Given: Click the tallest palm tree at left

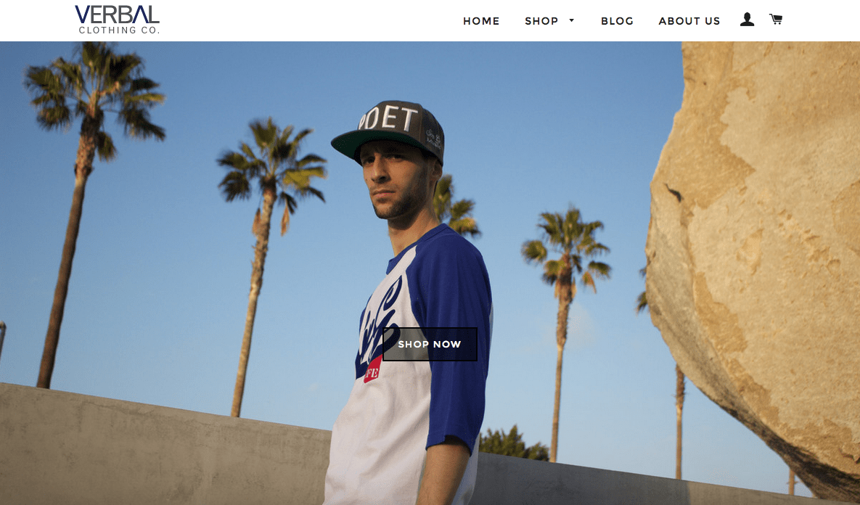Looking at the screenshot, I should coord(88,214).
